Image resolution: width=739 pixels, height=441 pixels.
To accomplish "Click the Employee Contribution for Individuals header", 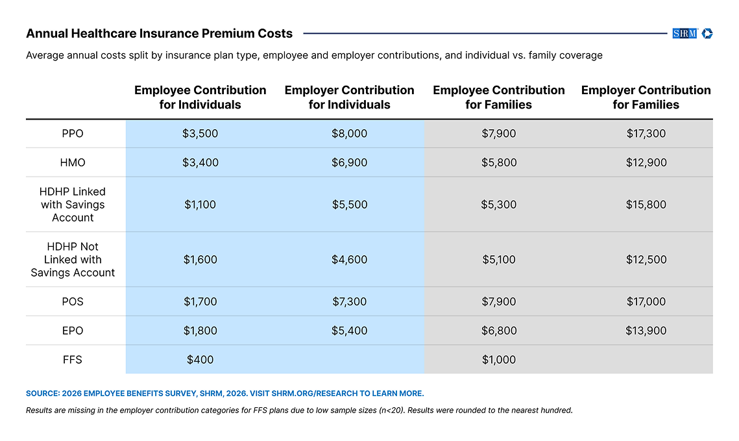I will point(200,97).
